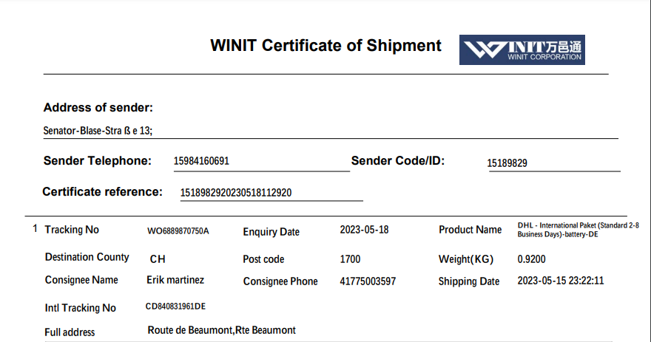Click the WINIT Corporation logo
The height and width of the screenshot is (342, 651).
522,49
